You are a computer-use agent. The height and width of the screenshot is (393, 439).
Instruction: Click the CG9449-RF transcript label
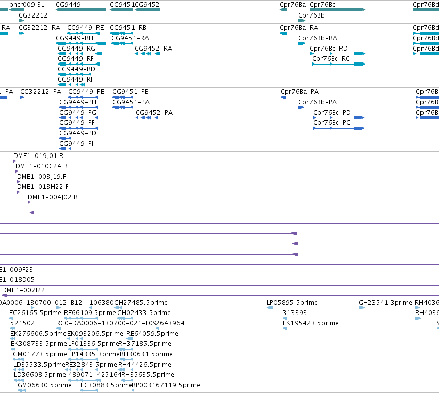coord(76,59)
